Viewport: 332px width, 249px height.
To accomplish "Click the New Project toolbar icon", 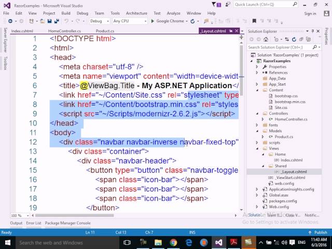I will [31, 21].
